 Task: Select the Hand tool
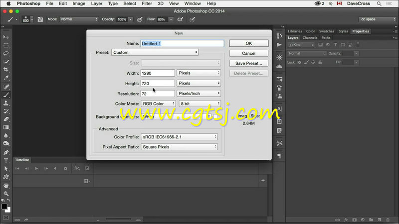pyautogui.click(x=6, y=186)
